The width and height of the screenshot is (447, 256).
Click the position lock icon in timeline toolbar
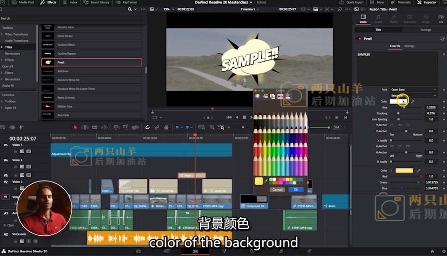click(165, 127)
